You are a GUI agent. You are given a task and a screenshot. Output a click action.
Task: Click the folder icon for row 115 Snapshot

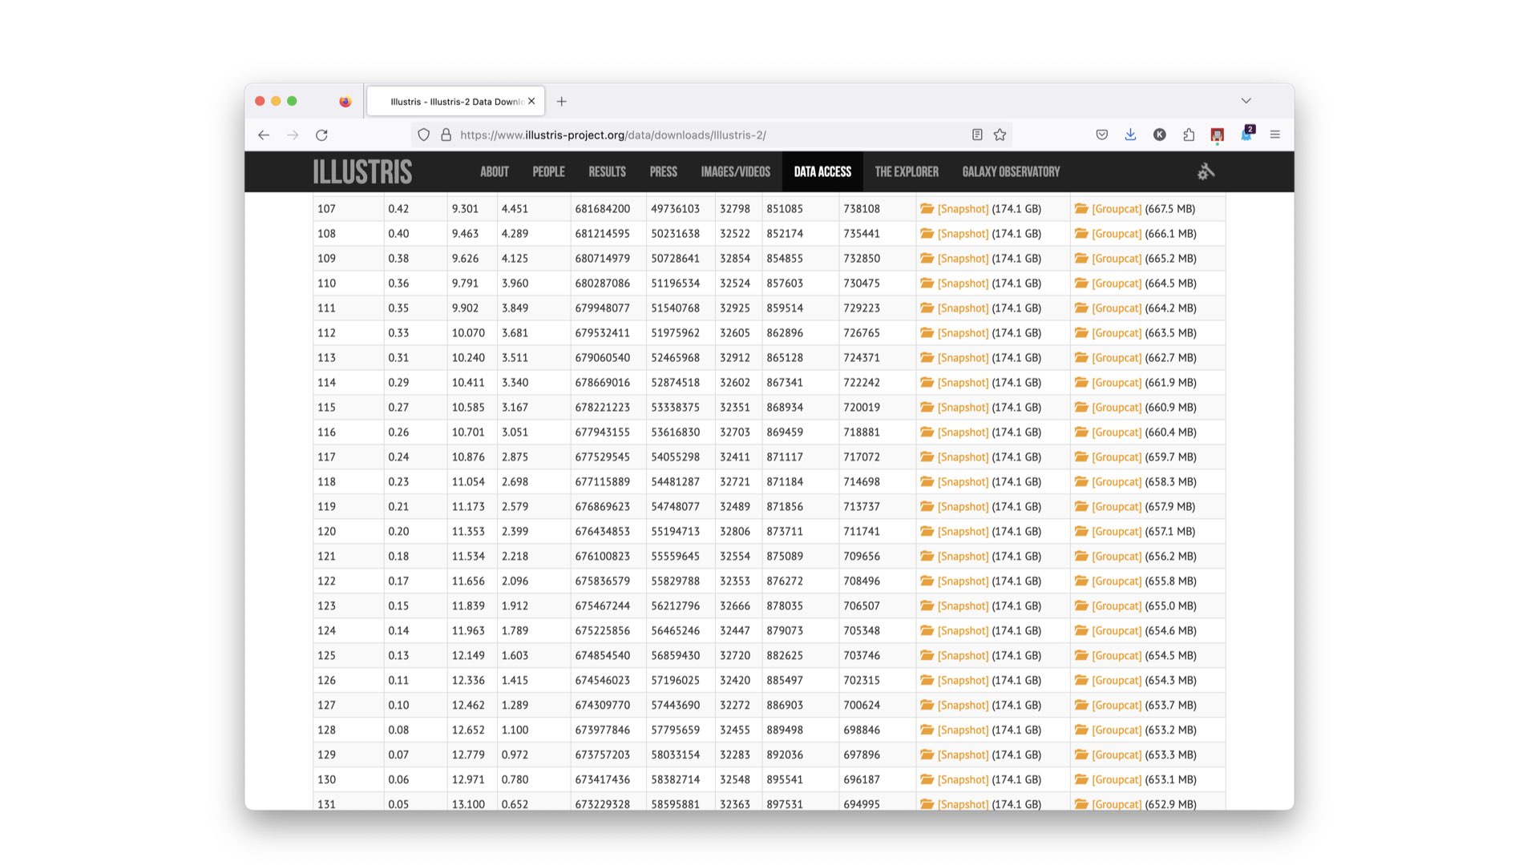coord(927,408)
